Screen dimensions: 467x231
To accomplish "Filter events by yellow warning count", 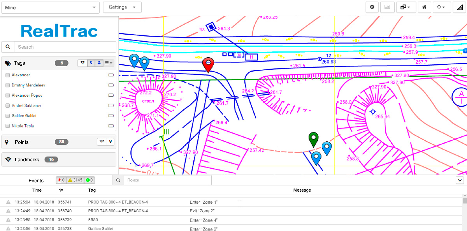I will 75,180.
